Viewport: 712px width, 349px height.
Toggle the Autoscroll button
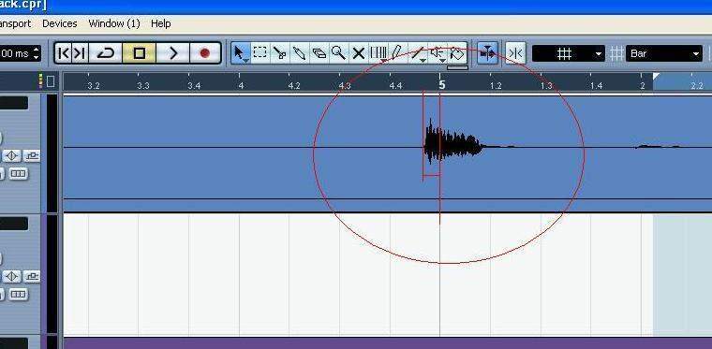[488, 53]
